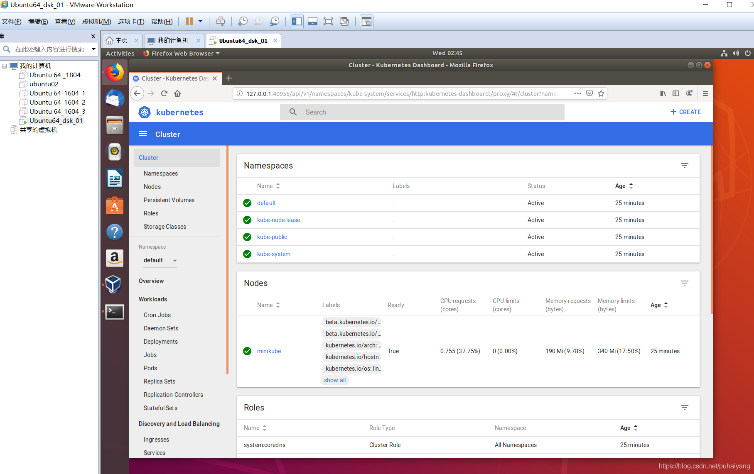This screenshot has width=754, height=474.
Task: Launch VirtualBox from the dock
Action: (x=113, y=285)
